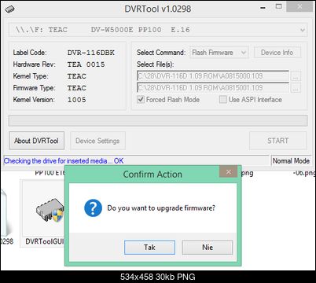The width and height of the screenshot is (316, 283).
Task: Click the DVRToolGUI chip shield file icon
Action: tap(50, 210)
